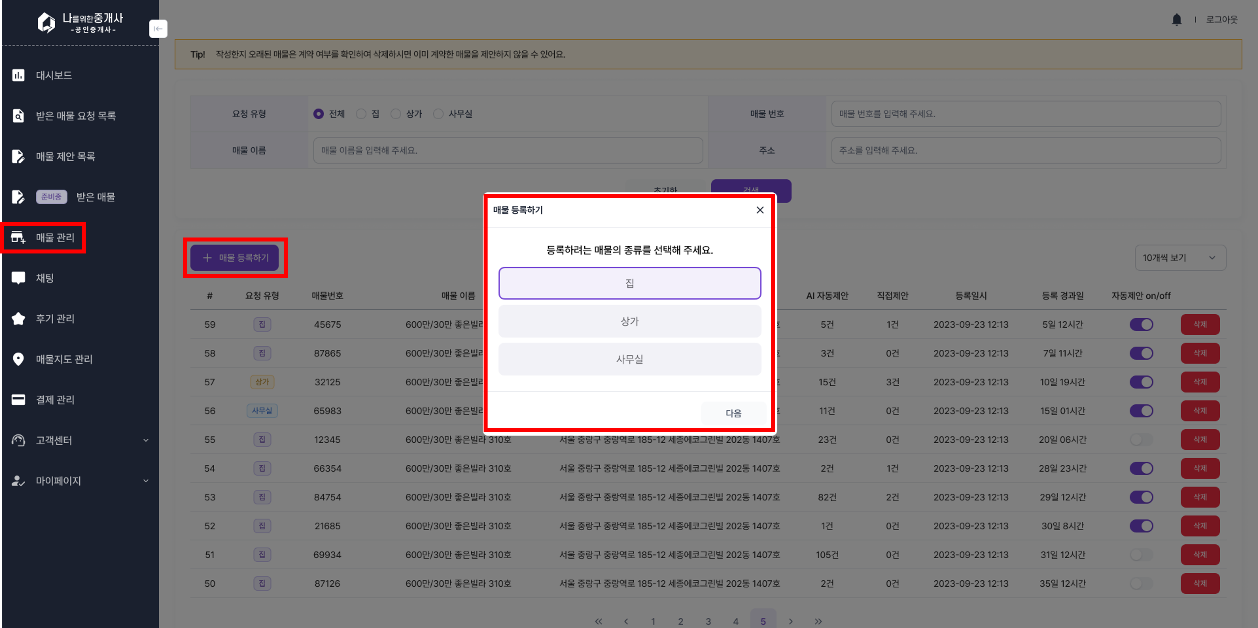
Task: Go to the next page arrow
Action: (x=791, y=621)
